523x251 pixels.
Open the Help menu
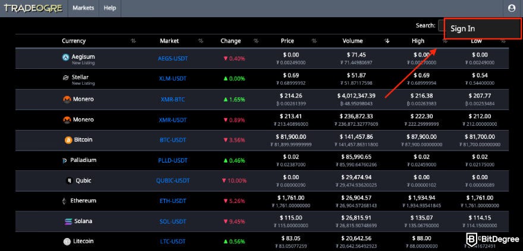110,8
